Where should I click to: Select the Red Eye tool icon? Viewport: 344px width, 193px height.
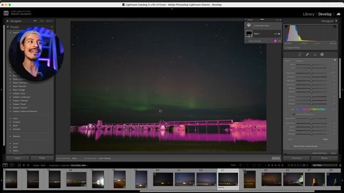coord(315,55)
